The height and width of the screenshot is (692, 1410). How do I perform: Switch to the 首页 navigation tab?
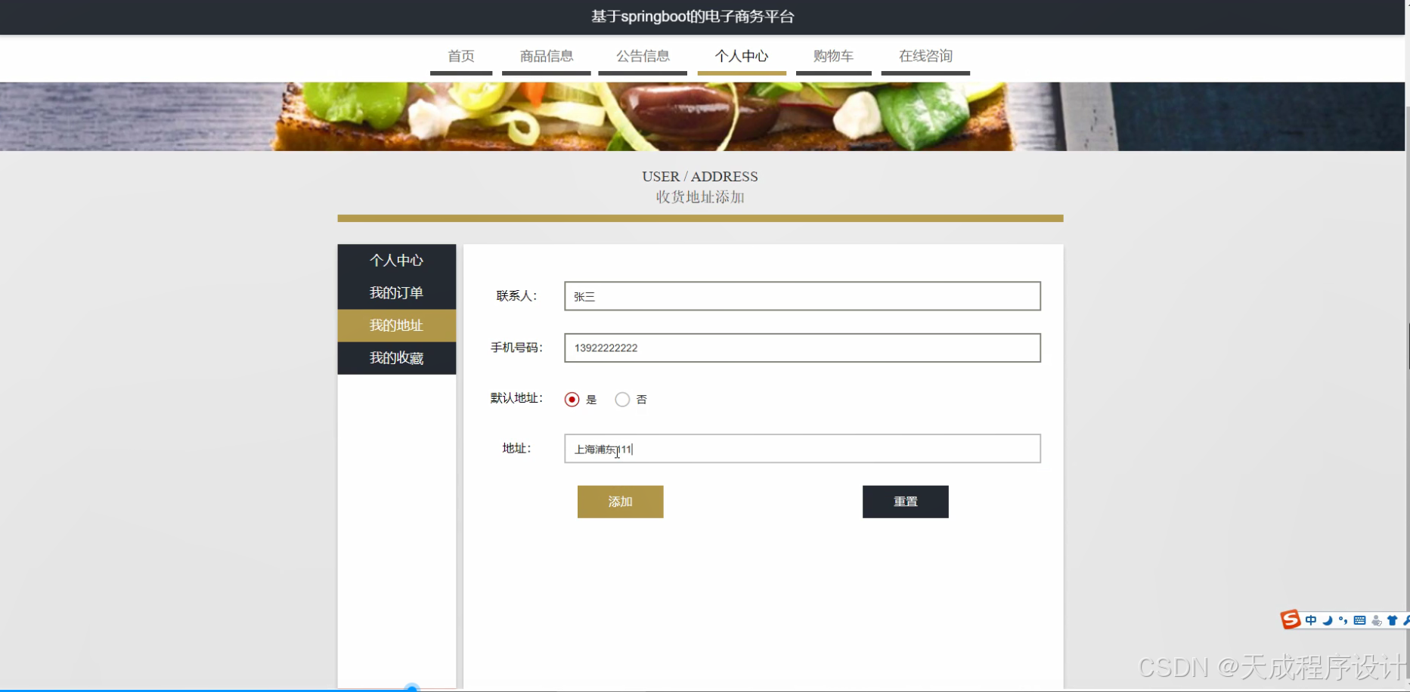pyautogui.click(x=460, y=56)
